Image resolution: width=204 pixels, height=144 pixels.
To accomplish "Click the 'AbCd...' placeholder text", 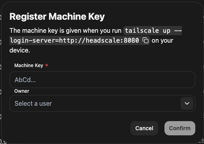I will [25, 80].
